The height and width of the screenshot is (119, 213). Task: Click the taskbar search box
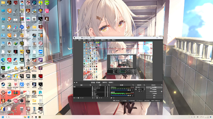coord(14,117)
